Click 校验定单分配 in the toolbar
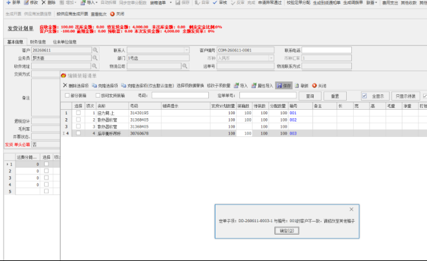The height and width of the screenshot is (261, 427). [298, 3]
